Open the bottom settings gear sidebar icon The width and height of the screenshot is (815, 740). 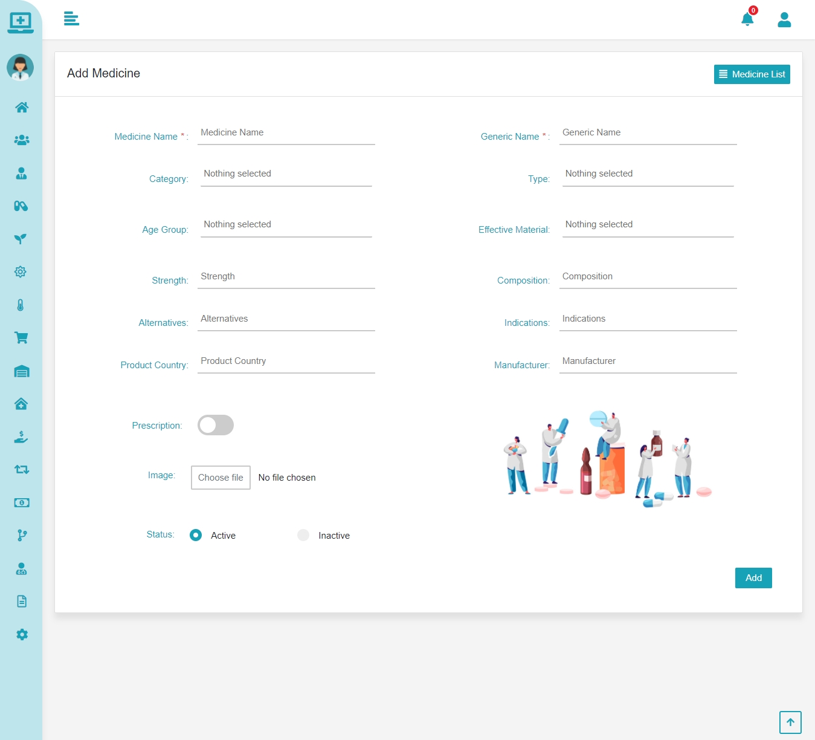(x=21, y=634)
